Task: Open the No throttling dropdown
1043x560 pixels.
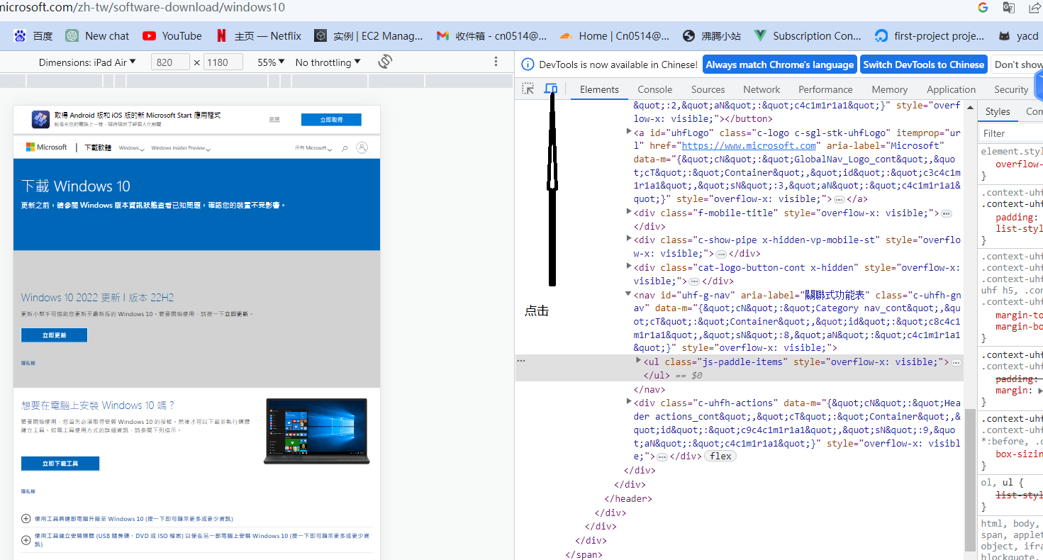Action: 328,62
